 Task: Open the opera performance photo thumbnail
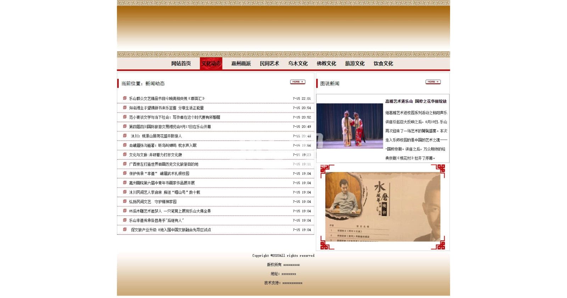click(349, 126)
